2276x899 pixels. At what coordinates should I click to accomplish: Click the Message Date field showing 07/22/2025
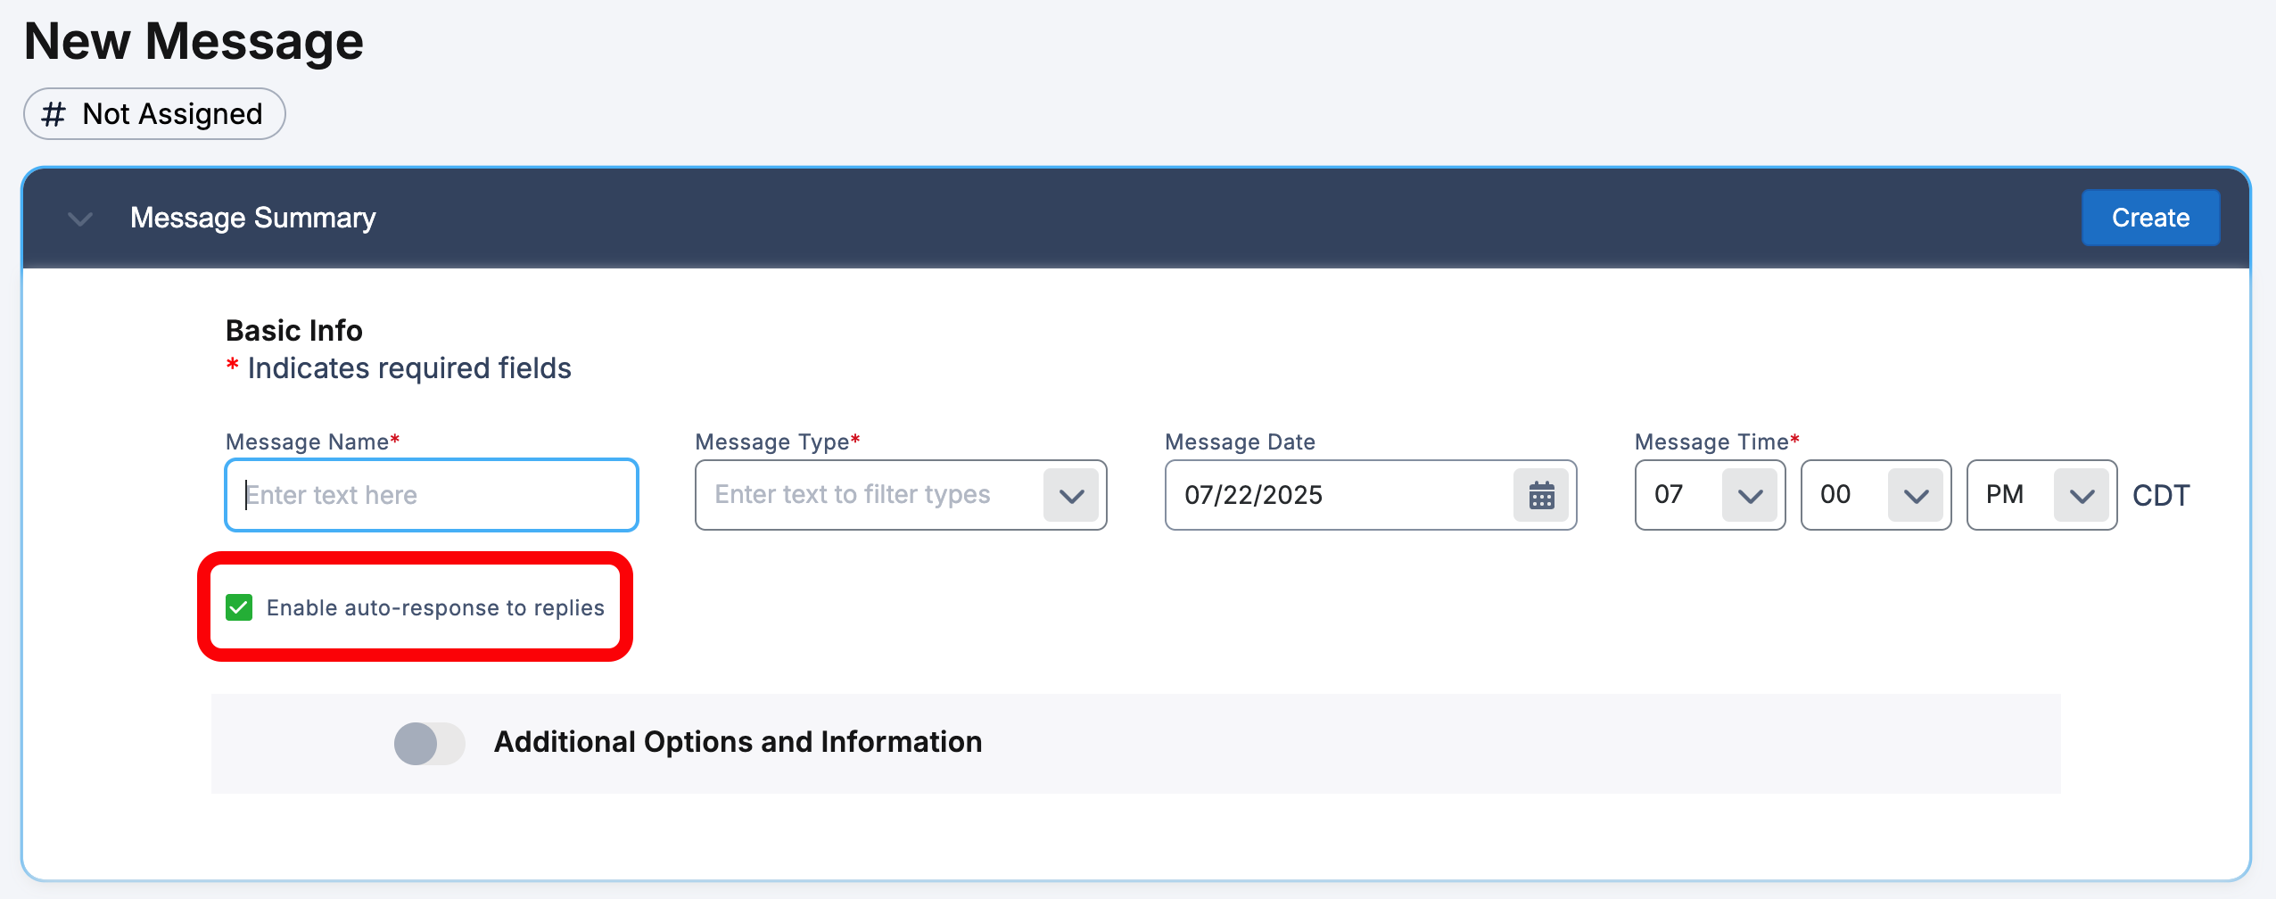pos(1338,495)
